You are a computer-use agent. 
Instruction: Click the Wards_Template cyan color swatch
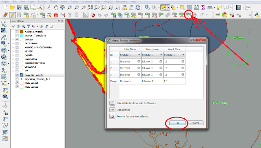click(22, 35)
